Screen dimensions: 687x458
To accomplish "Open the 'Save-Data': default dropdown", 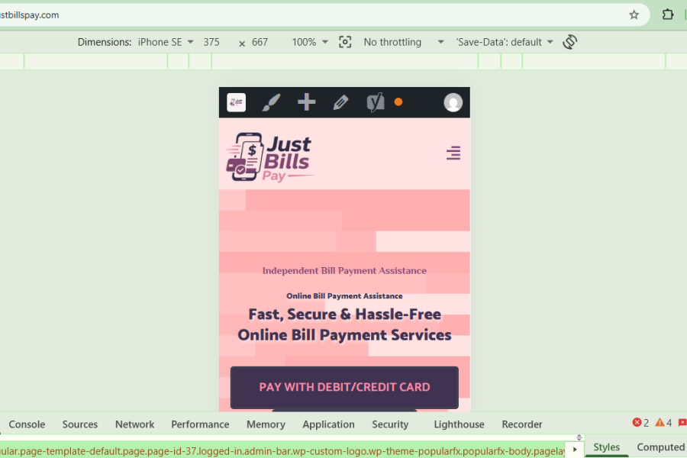I will (x=505, y=42).
